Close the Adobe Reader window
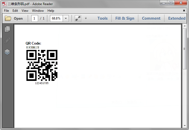The image size is (189, 130). pyautogui.click(x=181, y=3)
